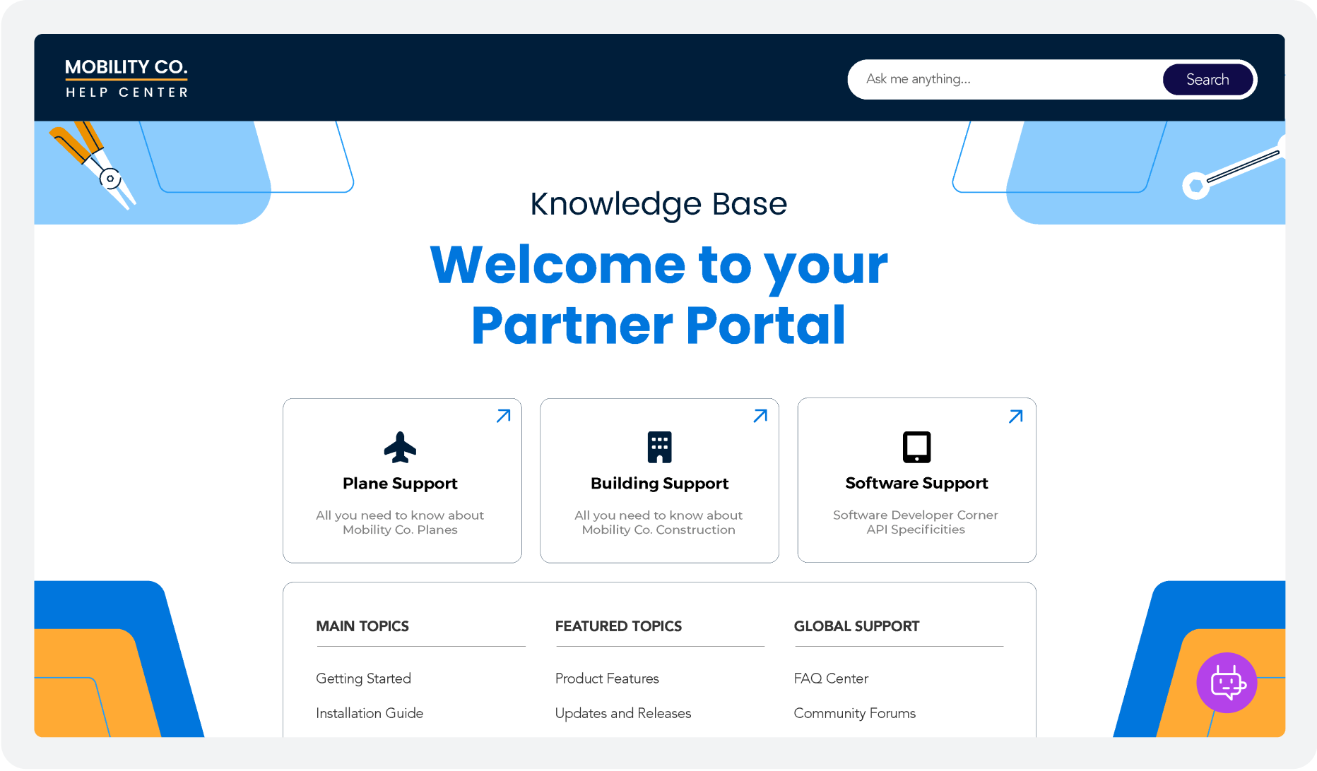
Task: Go to Product Features
Action: pos(607,679)
